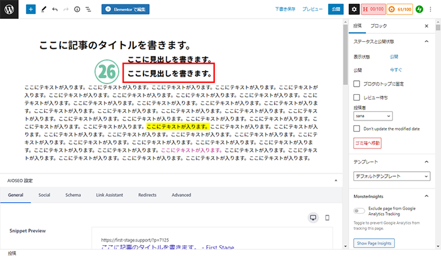Click the green Jetpack lightning icon
The image size is (441, 257).
[419, 9]
